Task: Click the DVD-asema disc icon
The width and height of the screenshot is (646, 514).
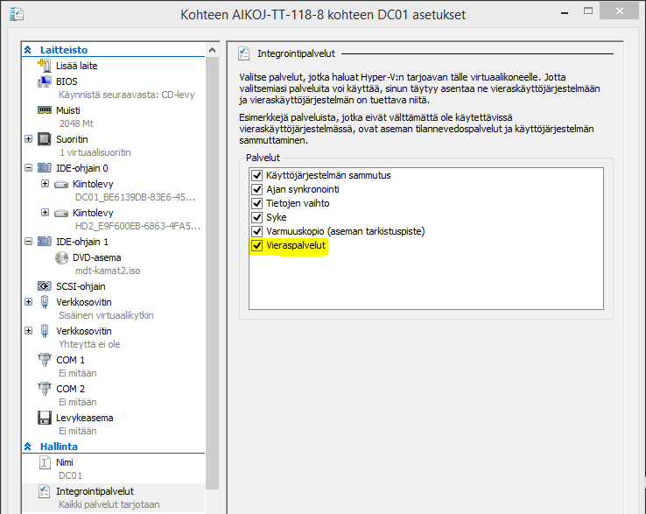Action: pos(61,257)
